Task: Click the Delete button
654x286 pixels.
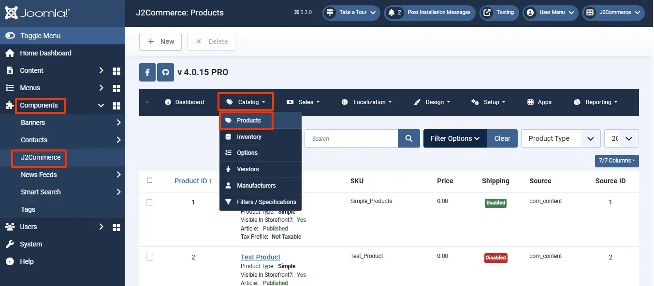Action: [x=211, y=42]
